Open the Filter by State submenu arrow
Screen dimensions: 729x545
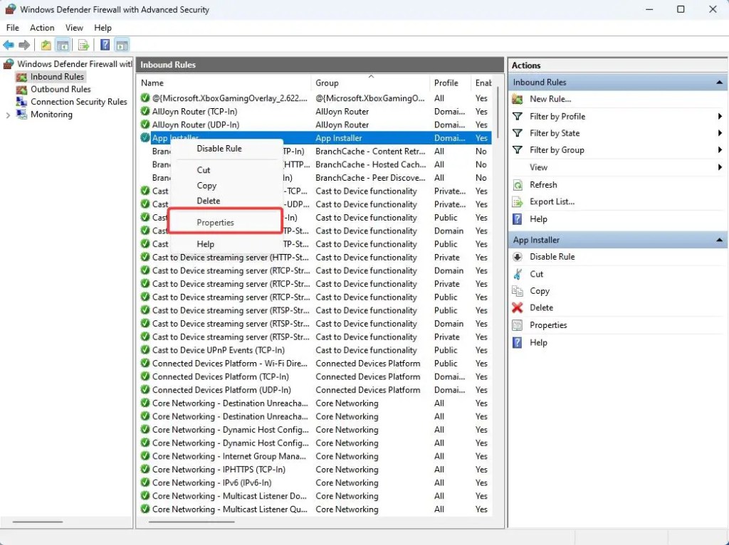[x=720, y=133]
